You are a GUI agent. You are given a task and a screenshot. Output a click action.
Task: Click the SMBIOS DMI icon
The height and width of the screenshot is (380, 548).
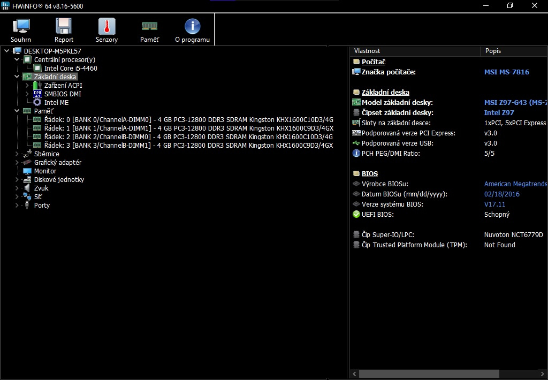point(36,94)
